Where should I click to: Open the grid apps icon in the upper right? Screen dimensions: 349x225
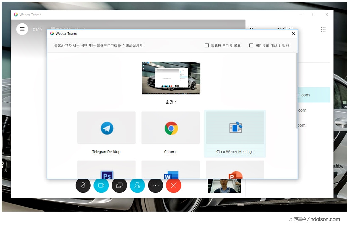click(323, 29)
